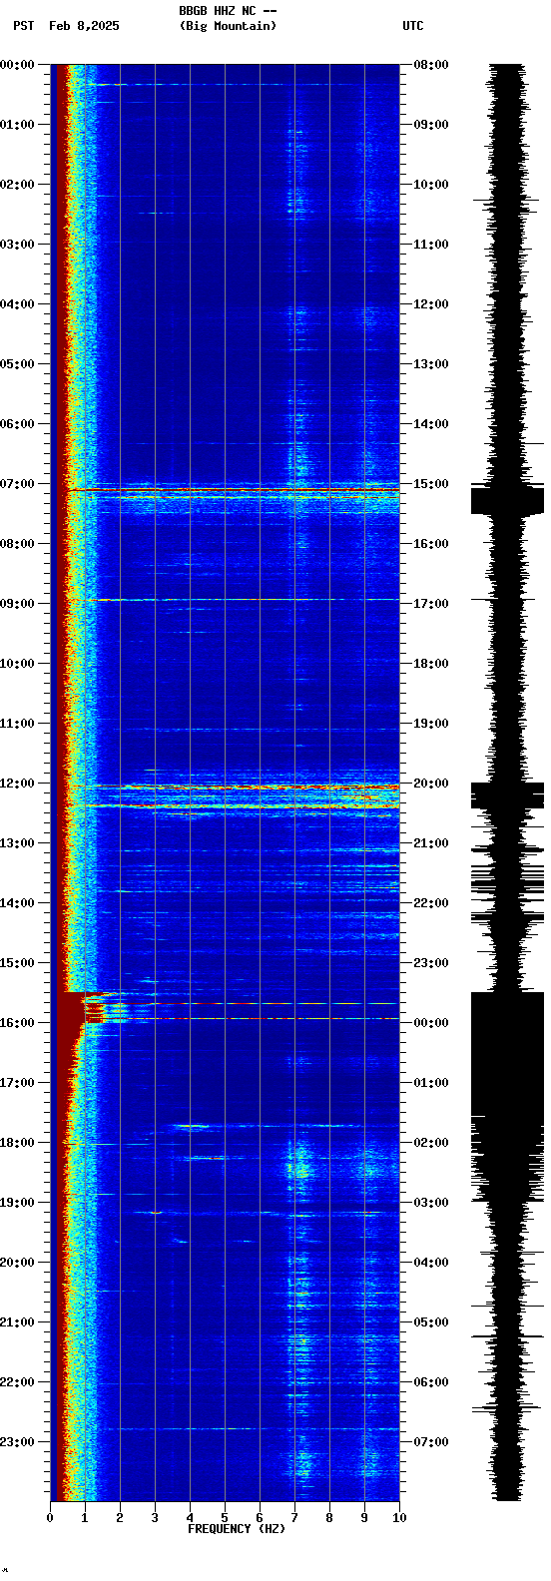
Task: Click the UTC time label '07:00'
Action: 431,1442
